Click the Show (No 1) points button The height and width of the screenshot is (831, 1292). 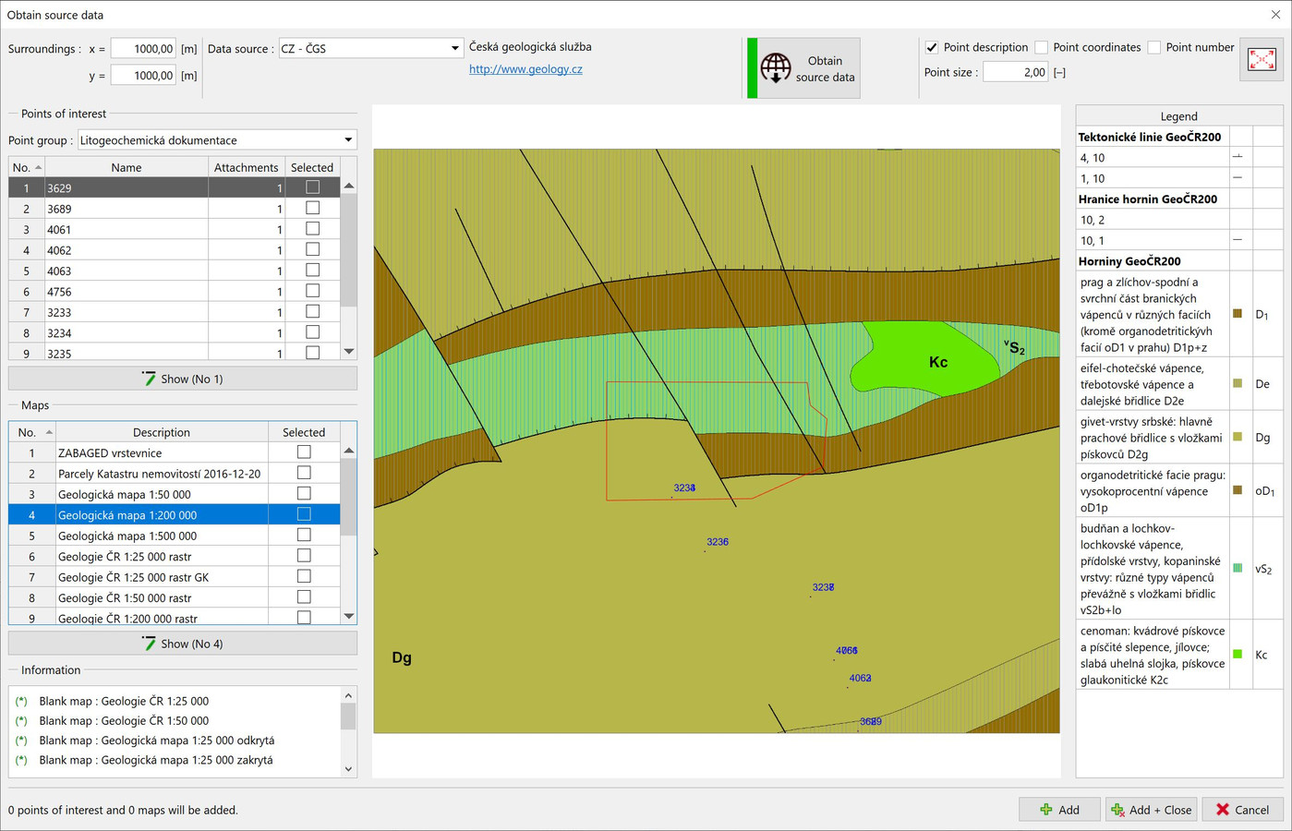pyautogui.click(x=183, y=379)
